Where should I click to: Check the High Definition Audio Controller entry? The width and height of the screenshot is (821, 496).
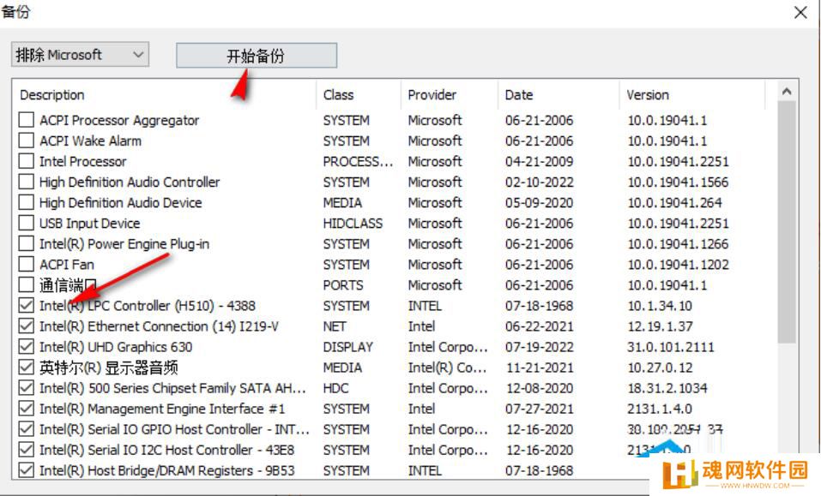(26, 182)
